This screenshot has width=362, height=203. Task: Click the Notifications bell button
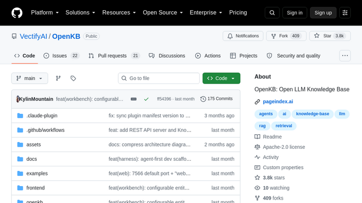point(243,36)
